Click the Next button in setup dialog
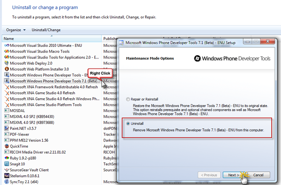The width and height of the screenshot is (281, 185). pyautogui.click(x=233, y=175)
